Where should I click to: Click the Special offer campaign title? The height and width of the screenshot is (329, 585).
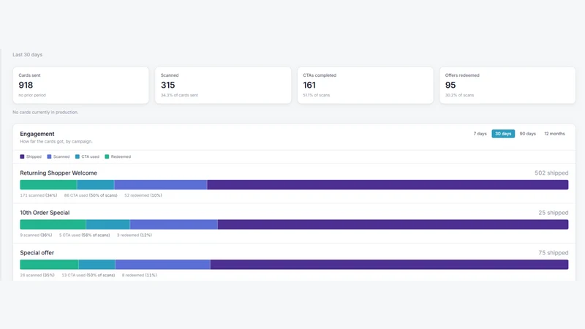point(37,252)
